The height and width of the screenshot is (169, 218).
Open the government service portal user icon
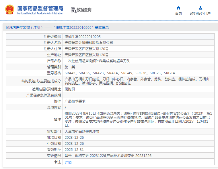[x=200, y=8]
